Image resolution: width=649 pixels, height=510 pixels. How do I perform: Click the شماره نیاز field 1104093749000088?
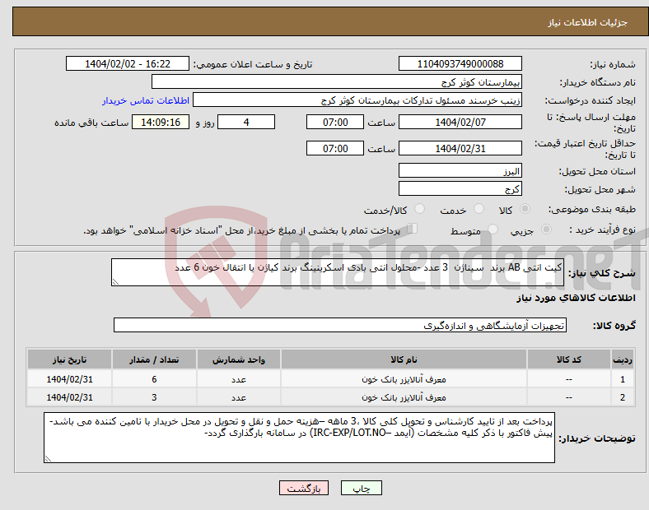click(x=460, y=63)
